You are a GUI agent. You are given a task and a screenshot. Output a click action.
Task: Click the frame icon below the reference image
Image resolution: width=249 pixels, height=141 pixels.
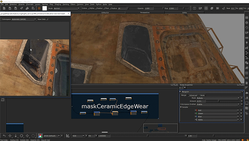coord(3,99)
